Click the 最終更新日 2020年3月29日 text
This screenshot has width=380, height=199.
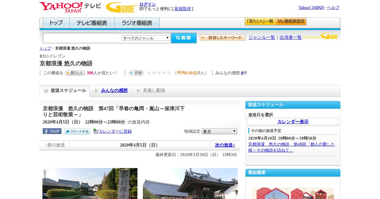[x=196, y=154]
